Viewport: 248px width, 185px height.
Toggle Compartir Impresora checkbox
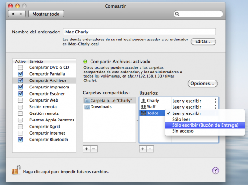coord(20,87)
